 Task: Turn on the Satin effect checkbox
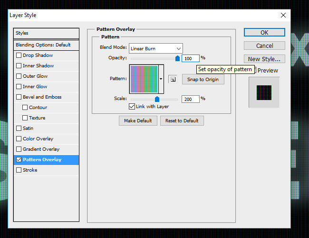[19, 128]
